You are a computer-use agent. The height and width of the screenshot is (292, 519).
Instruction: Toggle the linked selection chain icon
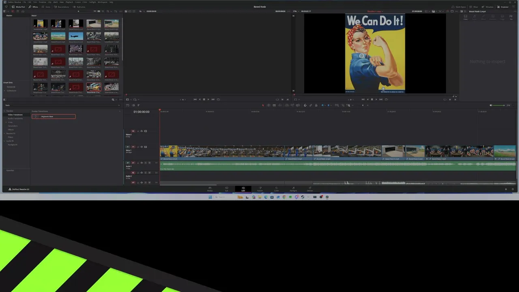[311, 105]
